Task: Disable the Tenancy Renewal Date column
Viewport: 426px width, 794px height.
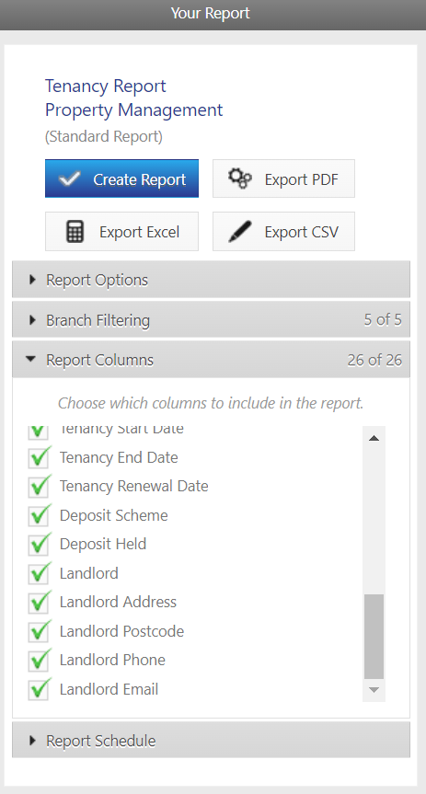Action: (39, 486)
